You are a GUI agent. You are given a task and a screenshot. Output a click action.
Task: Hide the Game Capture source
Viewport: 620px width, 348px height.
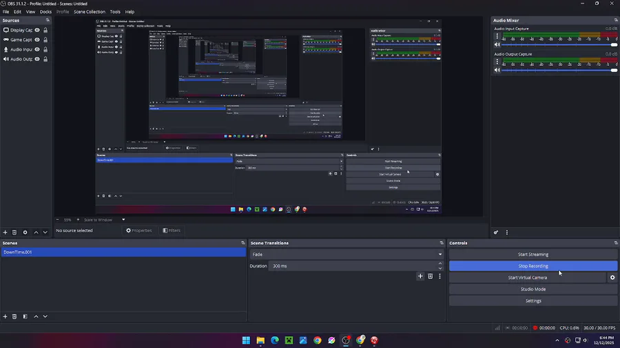click(x=37, y=39)
